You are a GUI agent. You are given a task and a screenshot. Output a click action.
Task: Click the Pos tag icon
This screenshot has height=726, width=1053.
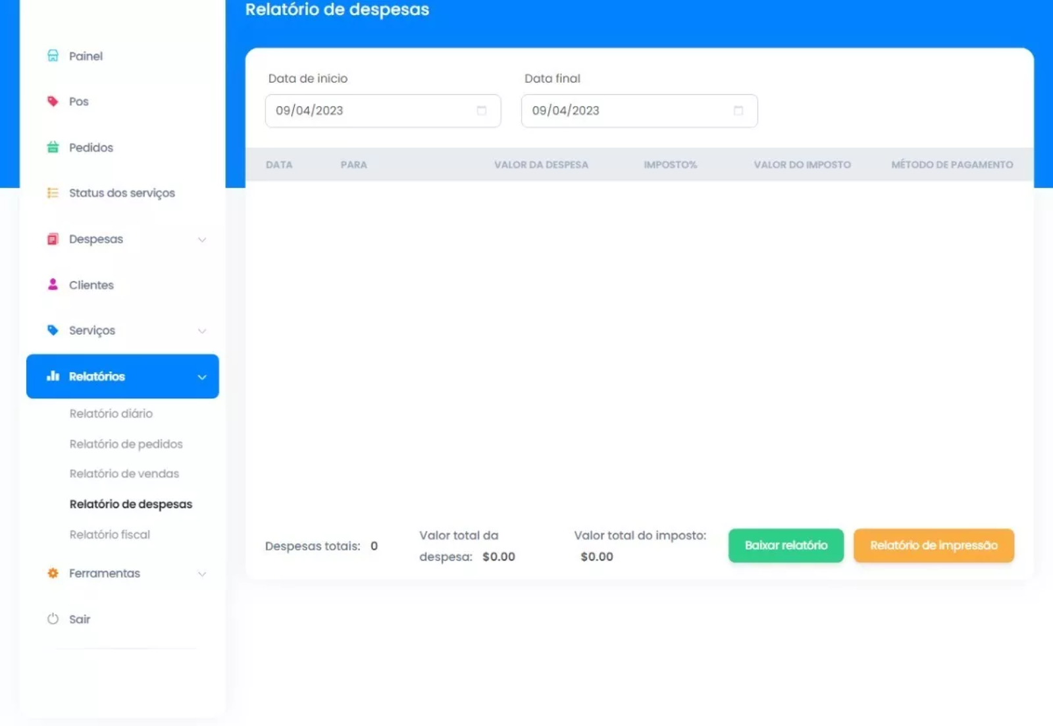coord(53,101)
